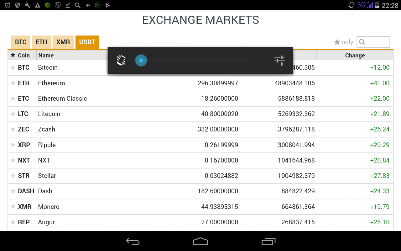
Task: Switch to the ETH market tab
Action: tap(41, 42)
